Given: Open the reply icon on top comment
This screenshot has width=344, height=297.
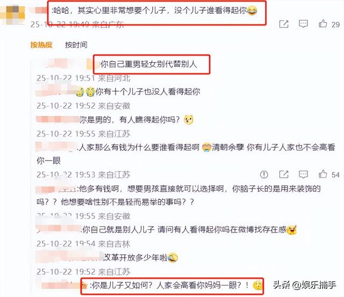Looking at the screenshot, I should coord(303,24).
